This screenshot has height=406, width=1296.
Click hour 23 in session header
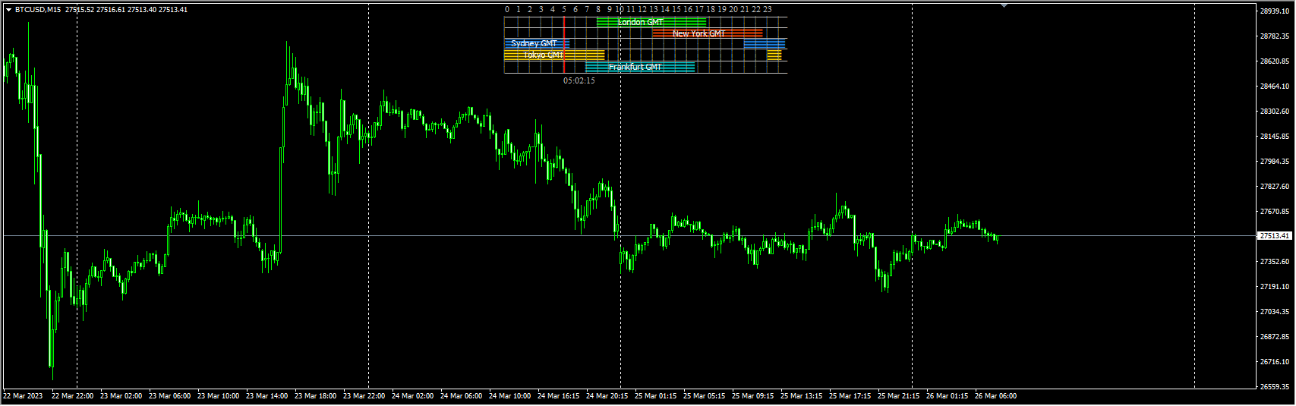pyautogui.click(x=768, y=10)
